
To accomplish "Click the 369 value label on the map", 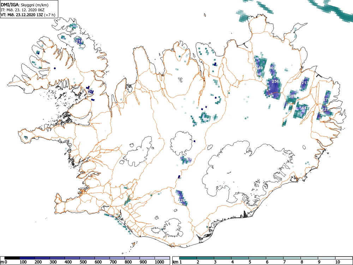I will click(272, 68).
